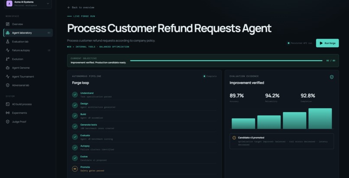Open Adversarial lab page
Screen dimensions: 349x178
pyautogui.click(x=28, y=85)
